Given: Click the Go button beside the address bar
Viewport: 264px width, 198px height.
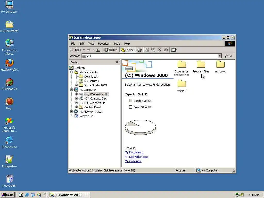Looking at the screenshot, I should point(228,56).
